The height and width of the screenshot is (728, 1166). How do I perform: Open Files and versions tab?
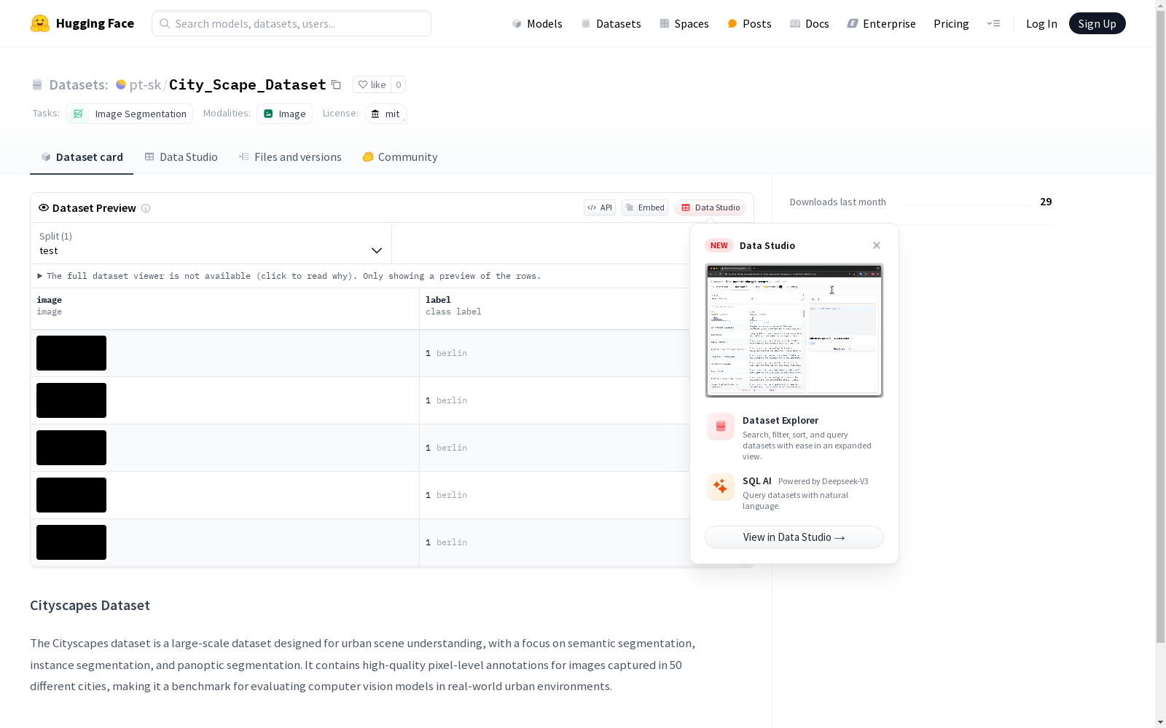click(290, 157)
